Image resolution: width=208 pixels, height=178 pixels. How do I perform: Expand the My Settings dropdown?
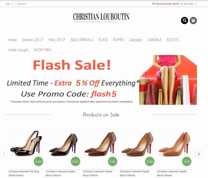click(188, 4)
